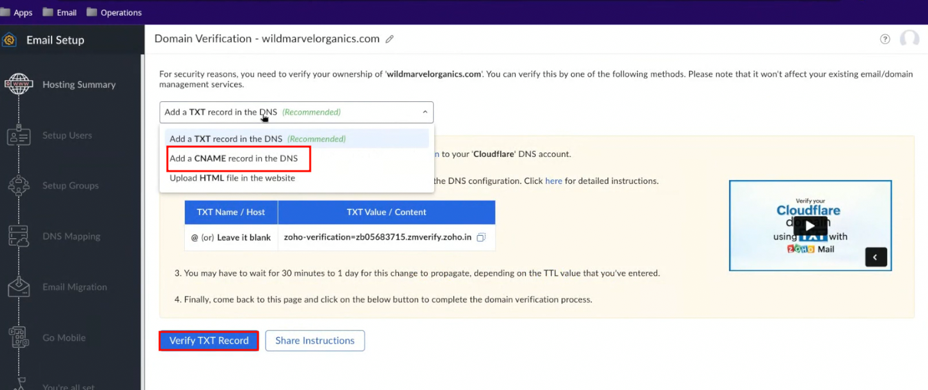
Task: Click the Setup Users sidebar icon
Action: (x=19, y=136)
